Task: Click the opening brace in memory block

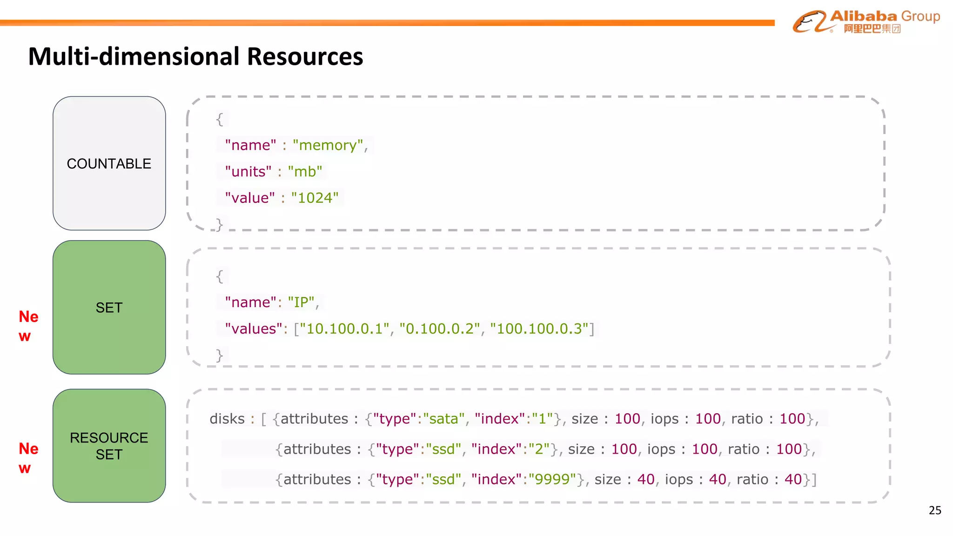Action: pos(220,119)
